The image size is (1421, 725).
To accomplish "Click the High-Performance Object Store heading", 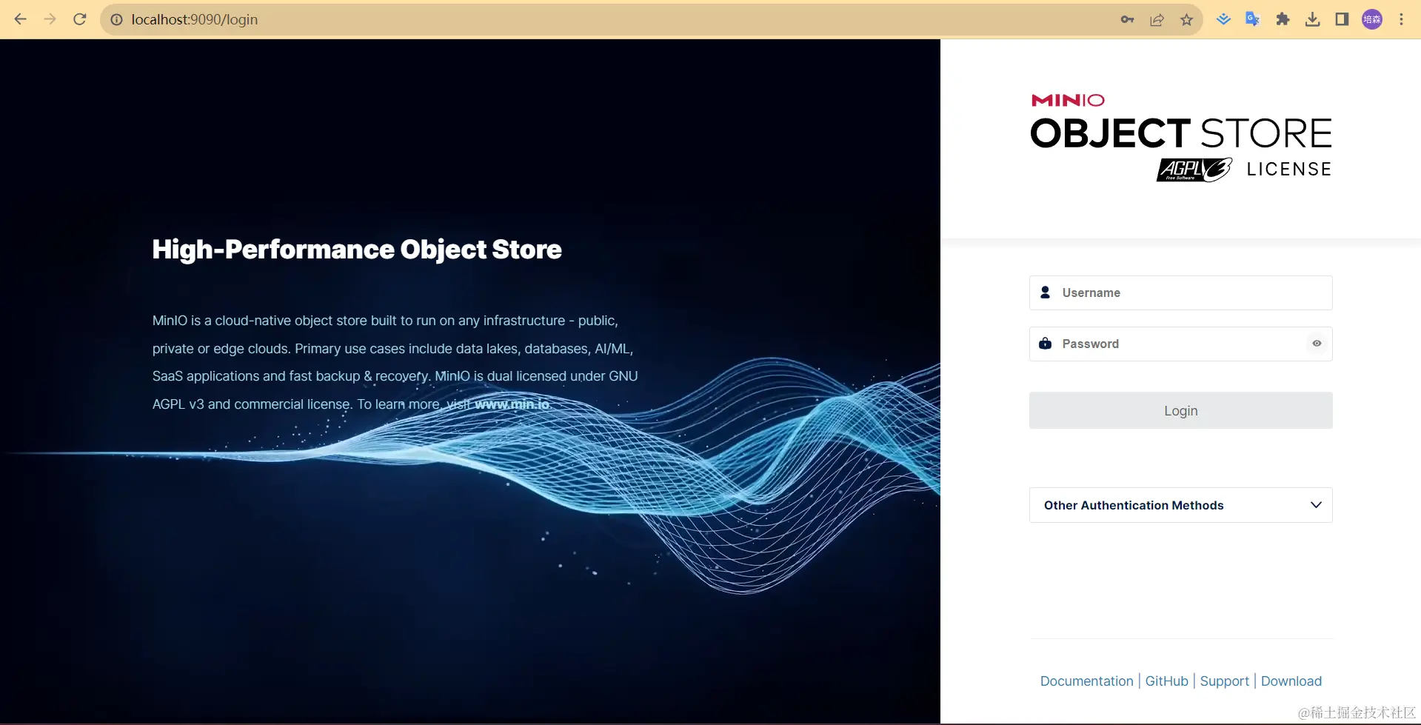I will click(x=357, y=250).
